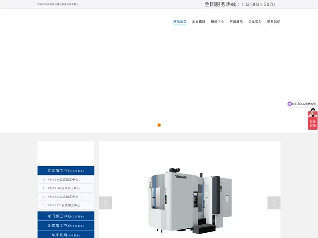Go to 新闻中心 in the navigation

217,22
